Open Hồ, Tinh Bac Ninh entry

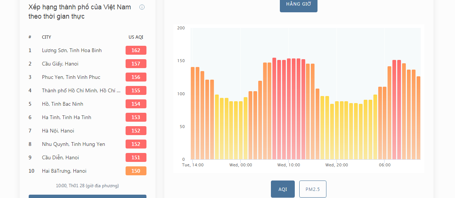(63, 104)
